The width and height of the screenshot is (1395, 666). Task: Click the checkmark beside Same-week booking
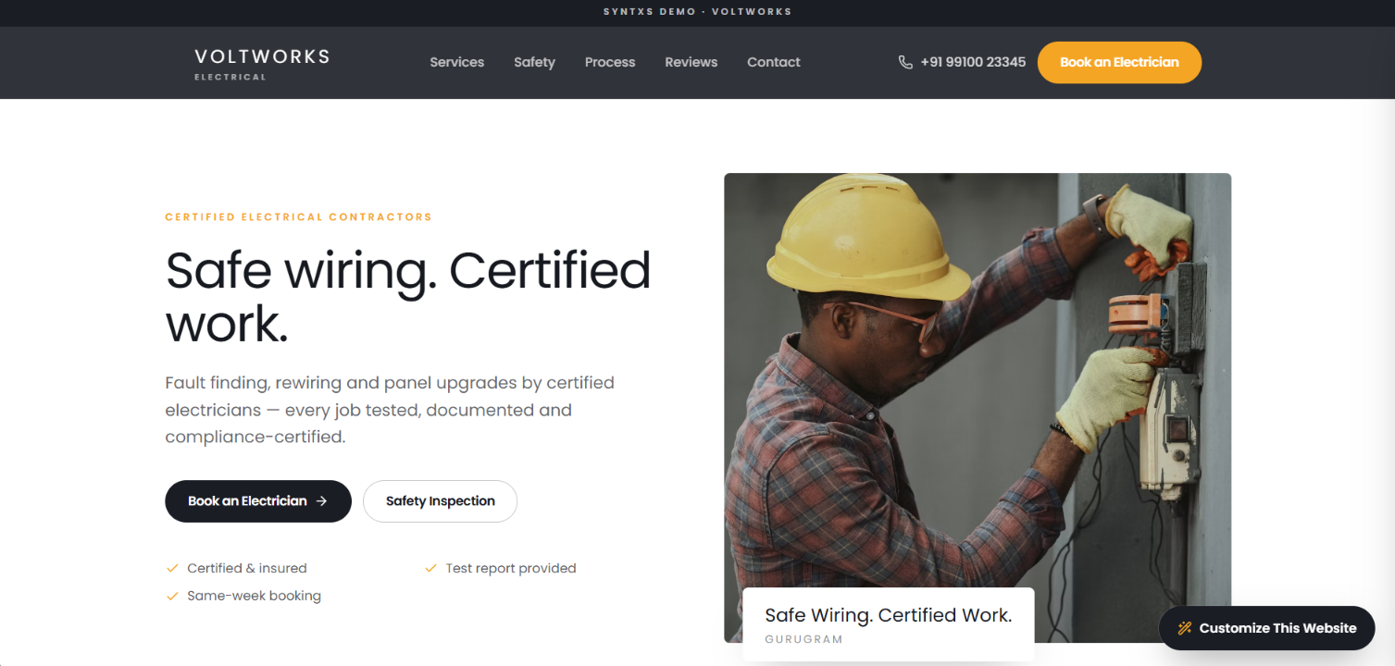(172, 596)
